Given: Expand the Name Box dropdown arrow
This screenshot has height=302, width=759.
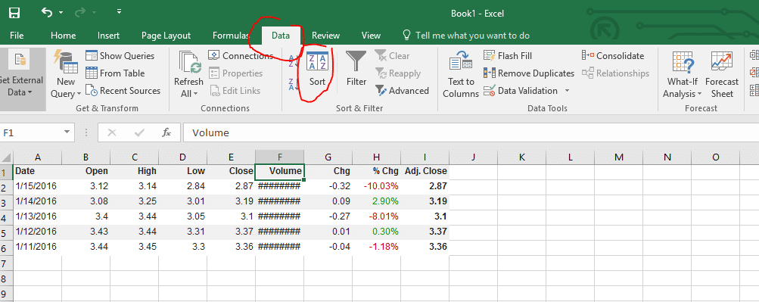Looking at the screenshot, I should tap(67, 132).
